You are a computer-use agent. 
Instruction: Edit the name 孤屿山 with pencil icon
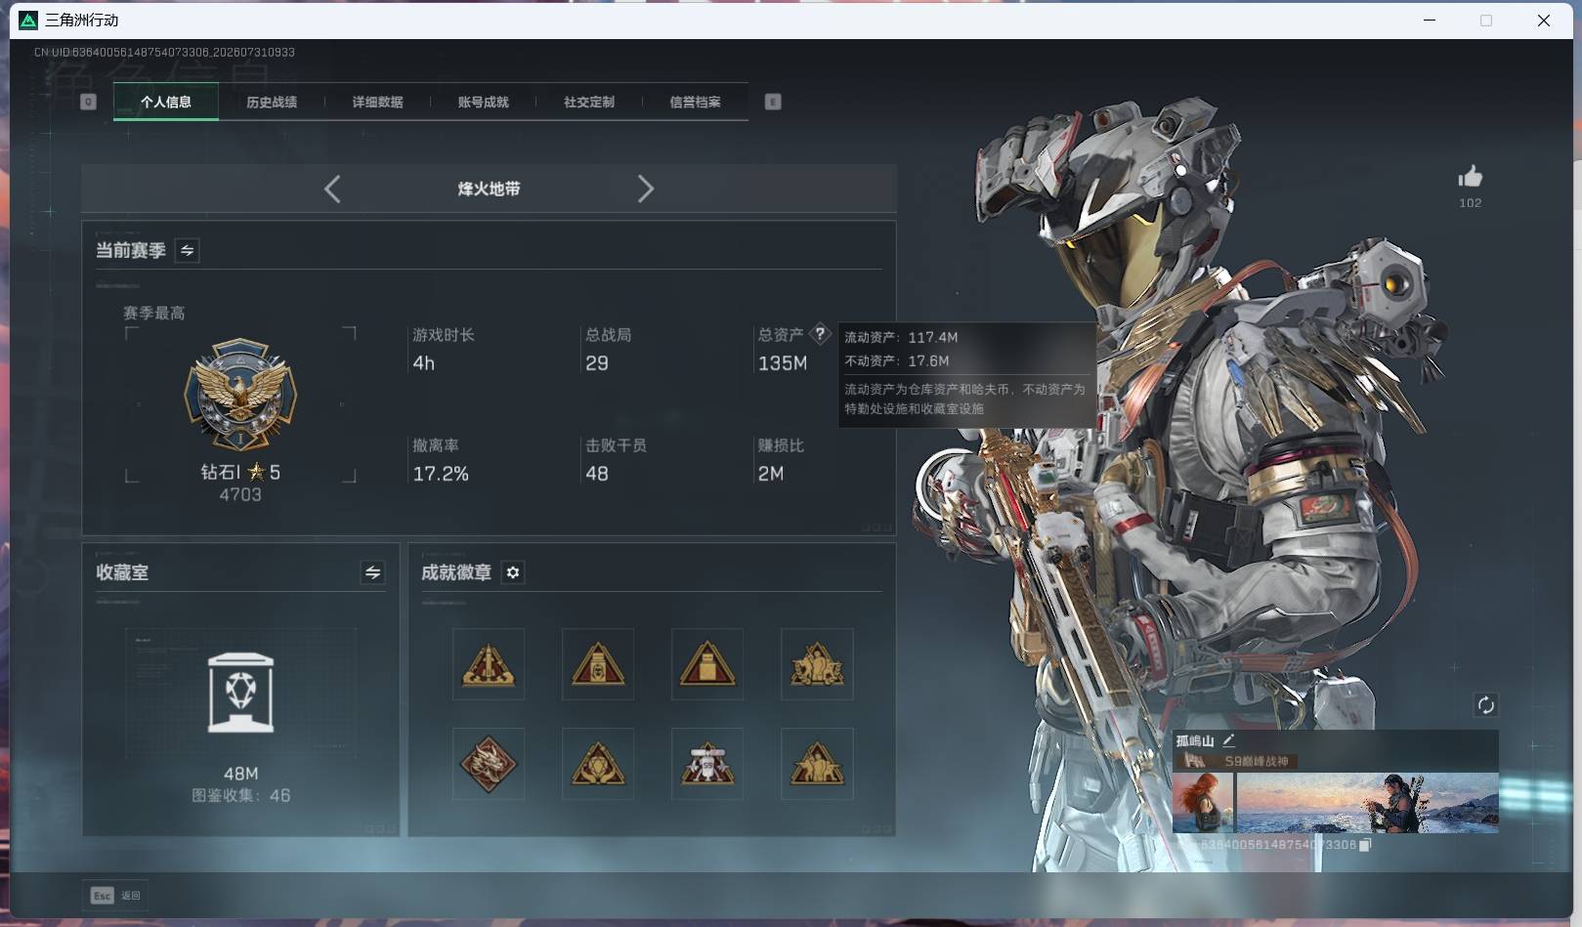(1228, 740)
